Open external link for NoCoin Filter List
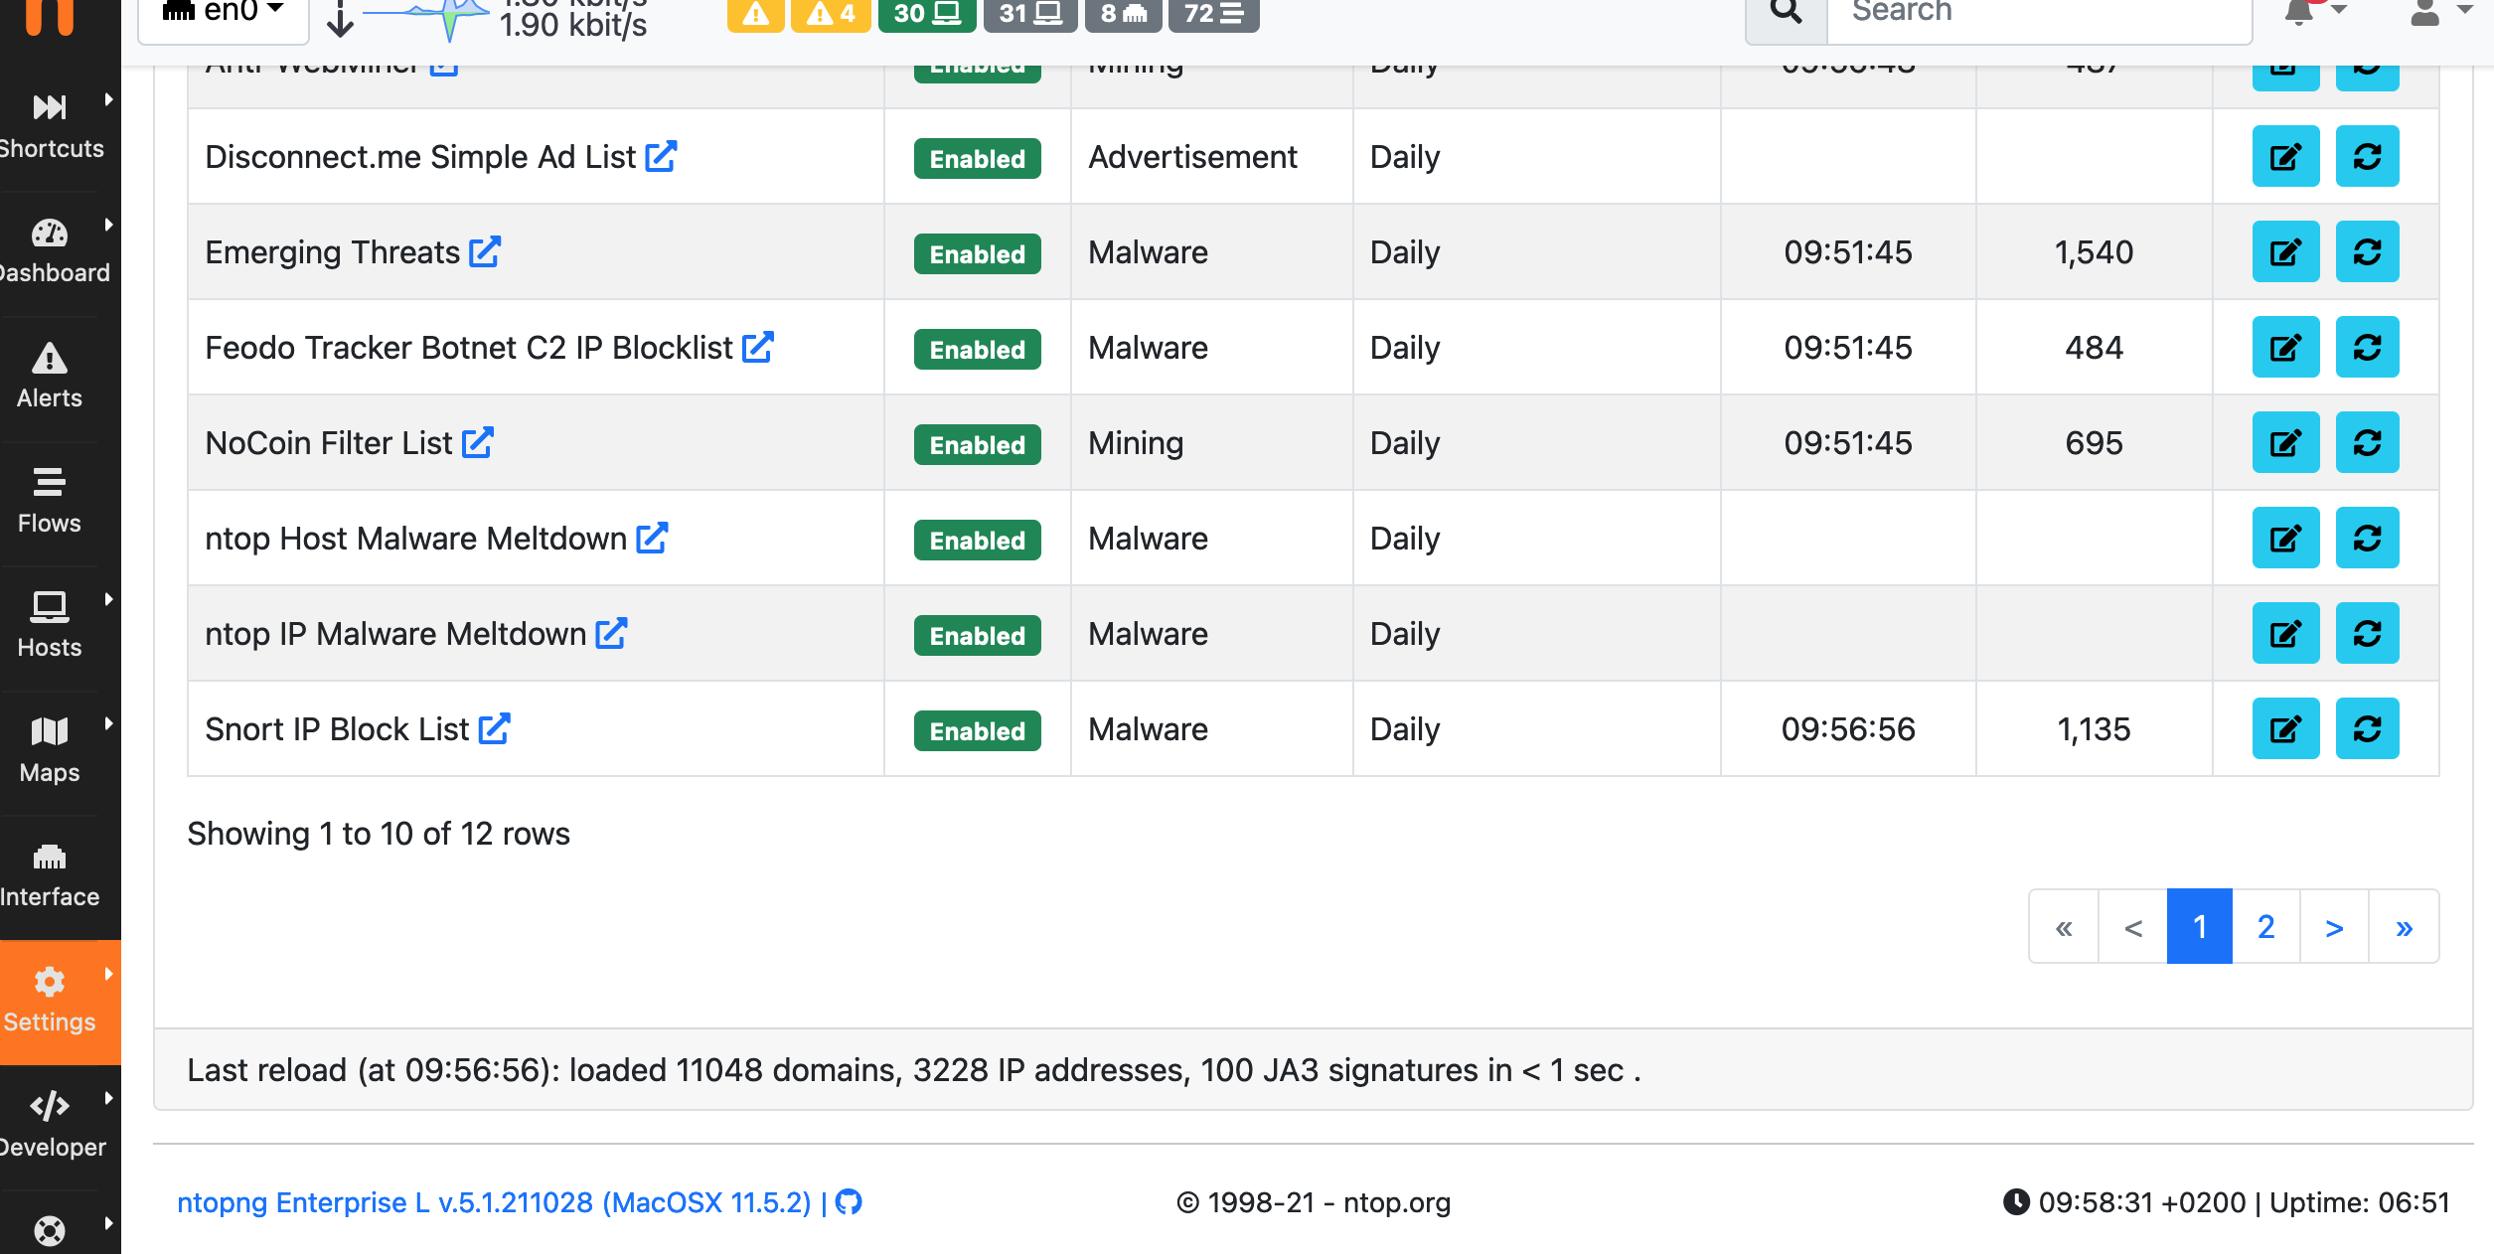This screenshot has width=2494, height=1254. point(478,442)
